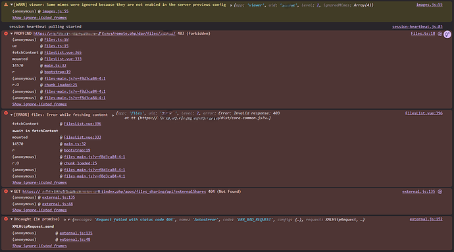Click 'ignoredMimes: Array(4)' property text

pos(348,5)
